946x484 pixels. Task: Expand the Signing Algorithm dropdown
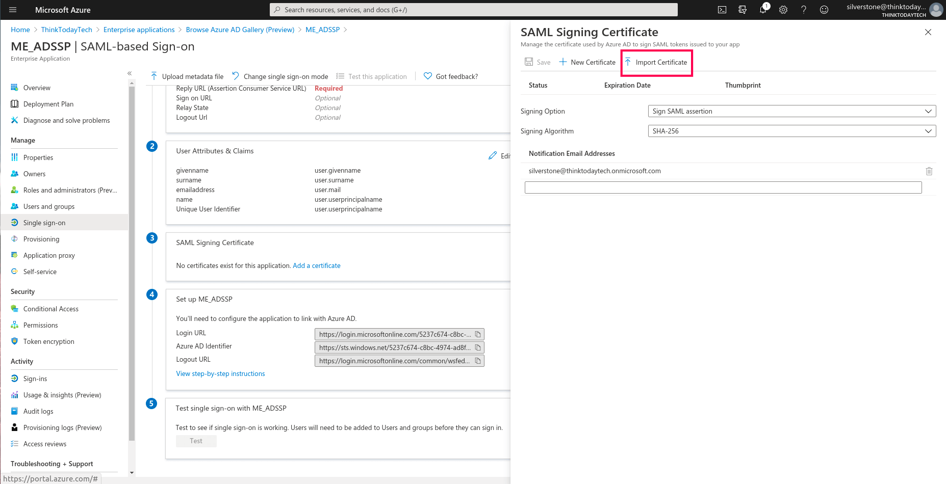click(791, 131)
